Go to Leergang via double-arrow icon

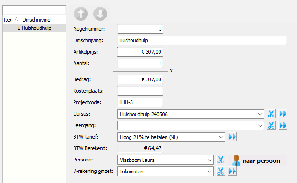pos(283,125)
